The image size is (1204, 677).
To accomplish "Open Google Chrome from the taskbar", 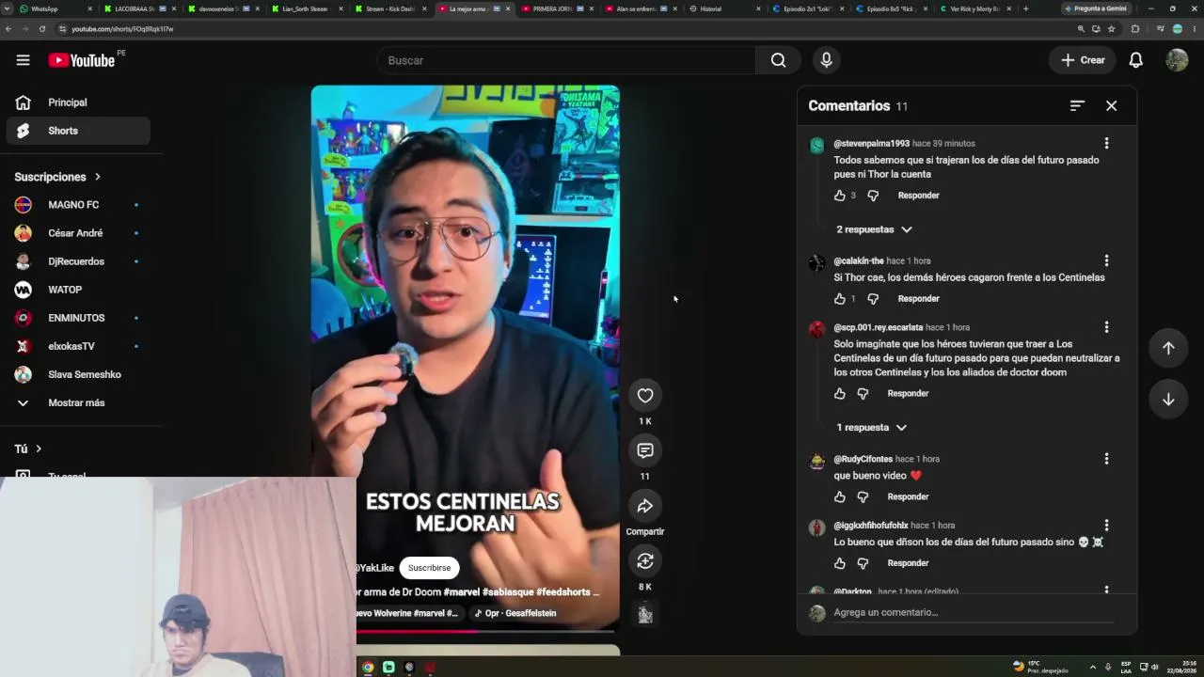I will [x=368, y=668].
